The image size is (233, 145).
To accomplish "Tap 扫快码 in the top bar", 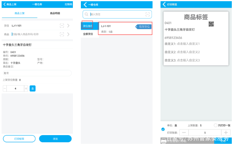I will 69,4.
